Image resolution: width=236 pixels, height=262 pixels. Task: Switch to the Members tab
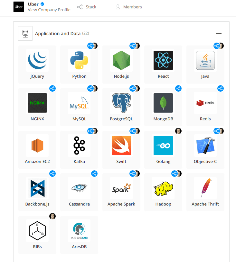[x=129, y=7]
